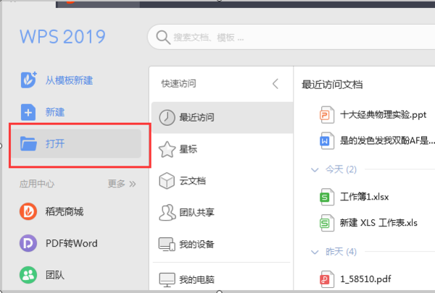Viewport: 435px width, 293px height.
Task: Open the 团队 app link
Action: click(55, 275)
